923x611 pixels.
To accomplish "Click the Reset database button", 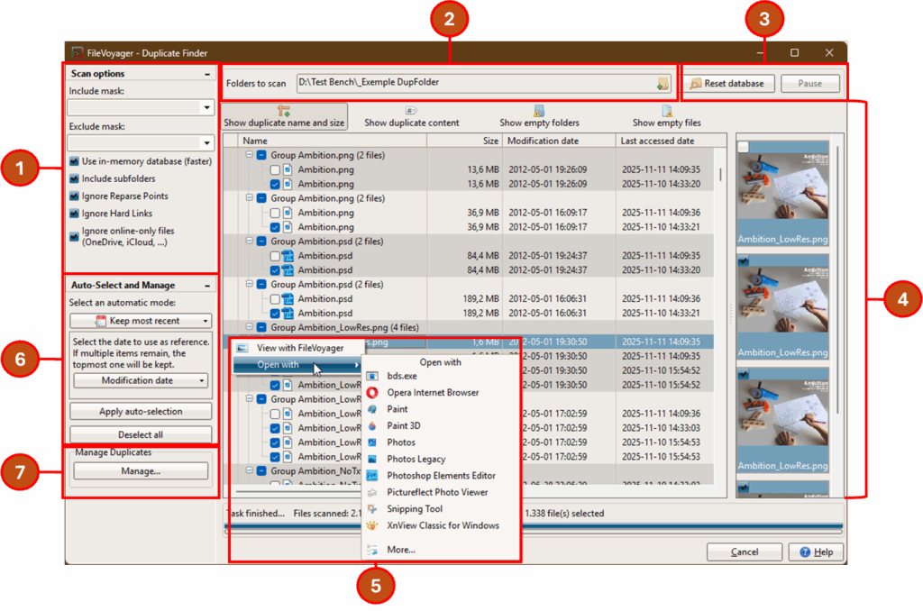I will click(x=727, y=84).
